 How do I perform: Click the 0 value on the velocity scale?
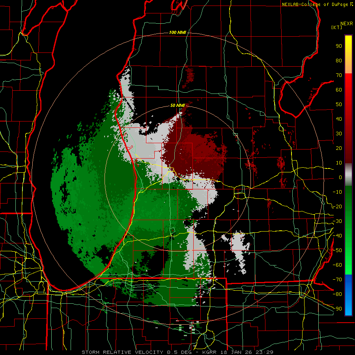click(340, 177)
